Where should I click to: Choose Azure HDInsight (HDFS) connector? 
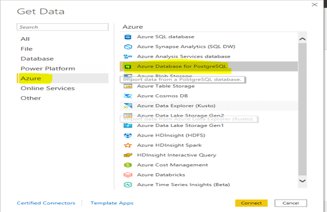[209, 136]
